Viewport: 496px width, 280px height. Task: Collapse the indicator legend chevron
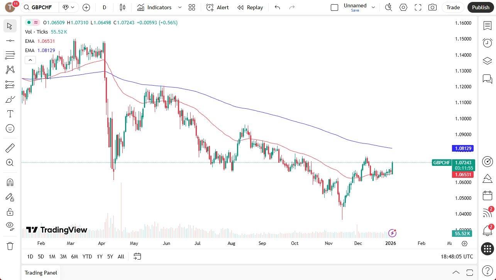pyautogui.click(x=30, y=60)
